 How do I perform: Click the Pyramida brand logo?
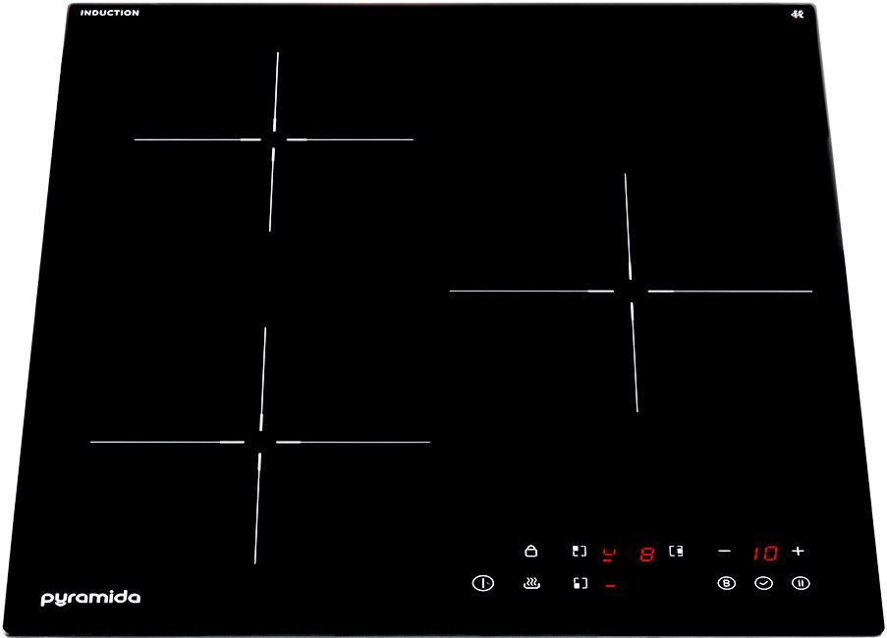[x=90, y=598]
